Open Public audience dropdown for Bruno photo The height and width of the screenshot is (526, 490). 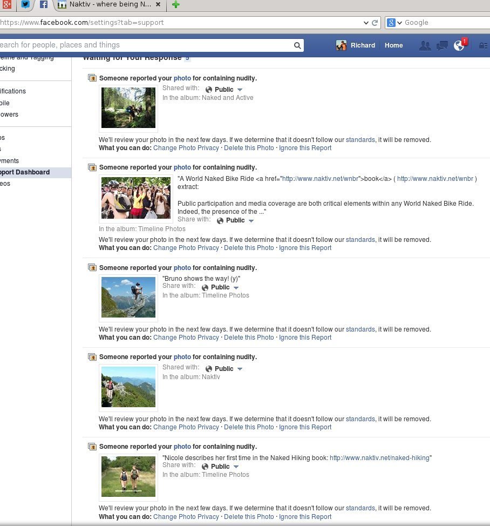pos(224,287)
